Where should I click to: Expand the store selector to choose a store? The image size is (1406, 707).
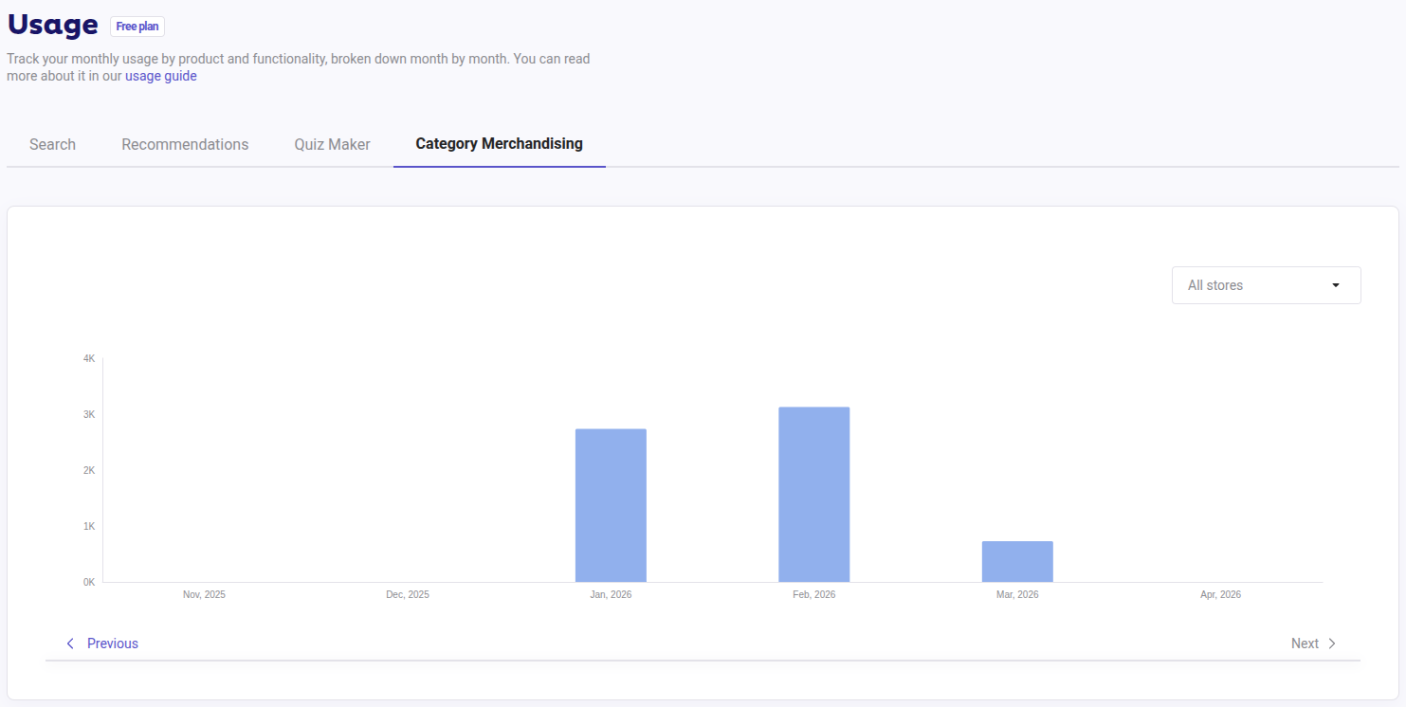[x=1266, y=285]
